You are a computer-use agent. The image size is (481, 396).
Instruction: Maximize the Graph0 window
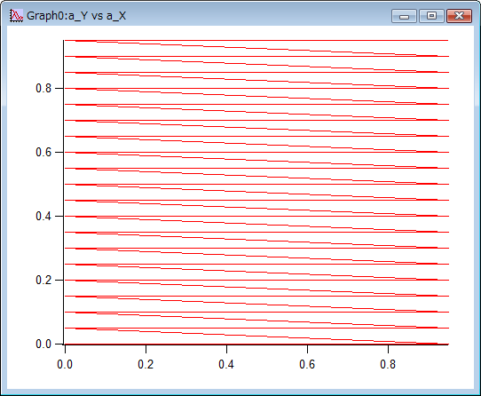(x=431, y=16)
